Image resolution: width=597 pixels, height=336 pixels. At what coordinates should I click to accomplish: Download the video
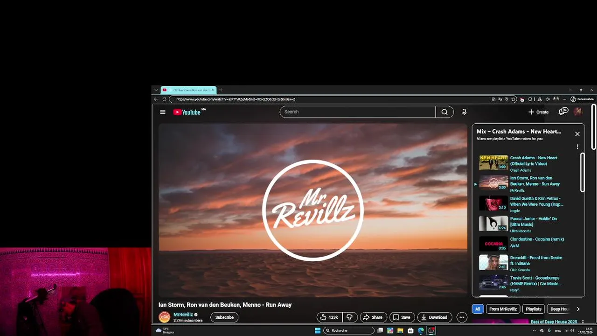click(x=434, y=317)
